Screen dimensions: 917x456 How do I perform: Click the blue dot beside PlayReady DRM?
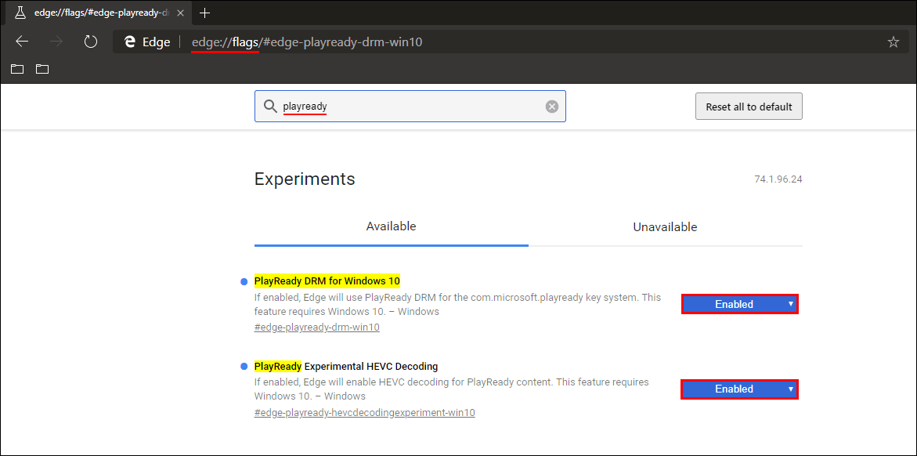(x=244, y=281)
